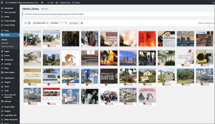Click the Comments sidebar icon
Viewport: 215px width, 124px height.
2,60
